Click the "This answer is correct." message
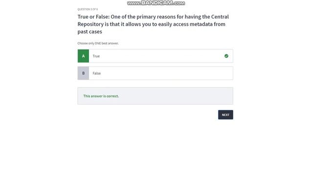Screen dimensions: 313x176 click(101, 96)
